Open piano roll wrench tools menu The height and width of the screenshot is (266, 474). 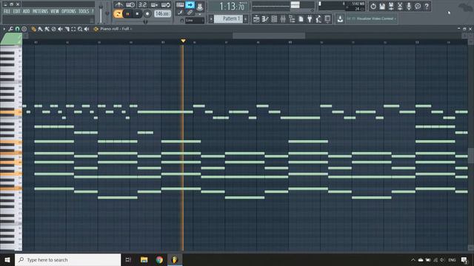pyautogui.click(x=10, y=29)
